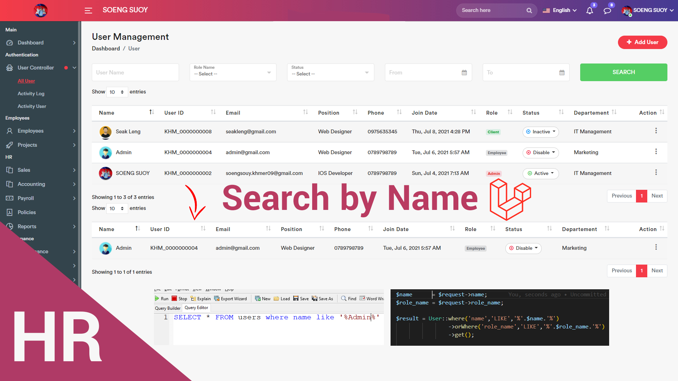Click the Add User button

[642, 42]
